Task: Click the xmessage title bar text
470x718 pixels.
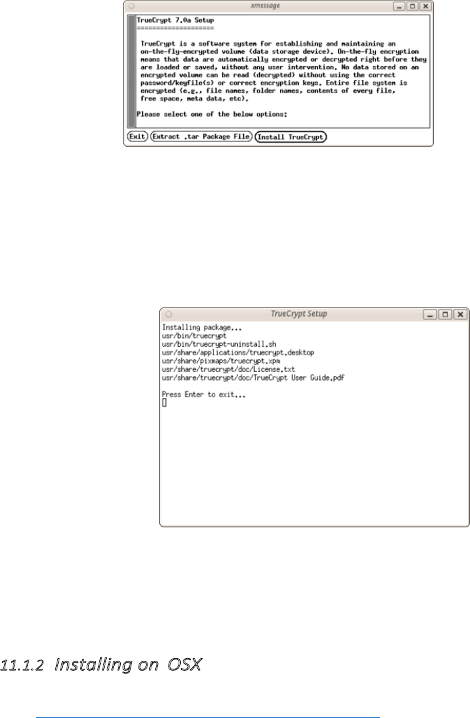Action: 265,6
